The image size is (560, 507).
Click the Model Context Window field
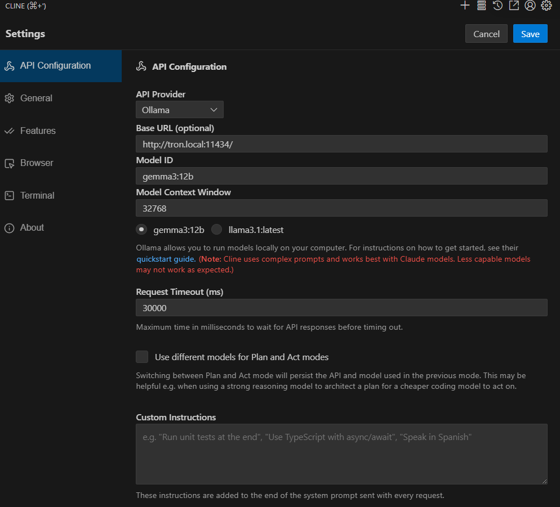click(341, 208)
